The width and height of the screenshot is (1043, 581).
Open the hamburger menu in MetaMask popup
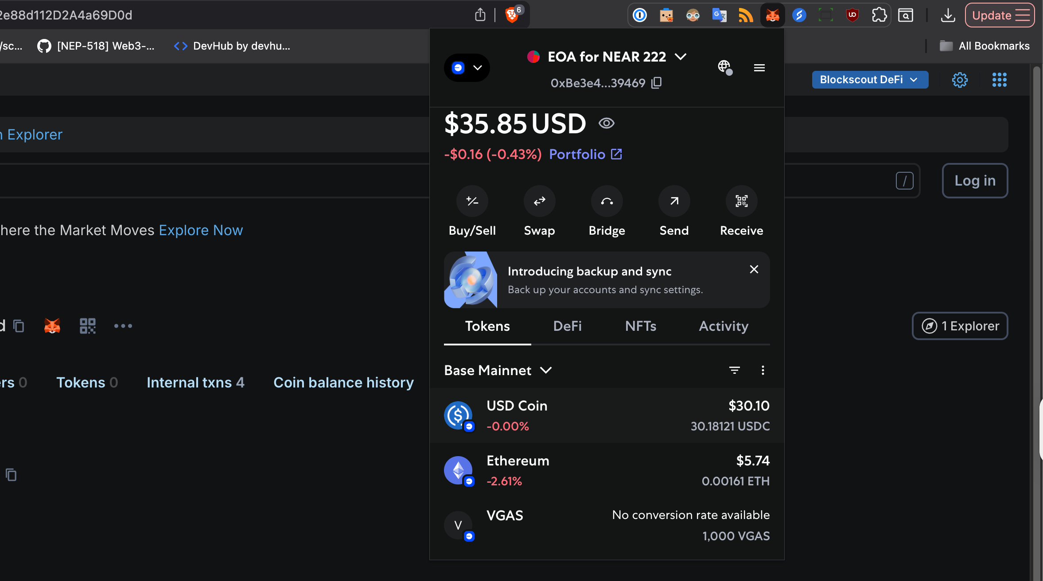[759, 67]
